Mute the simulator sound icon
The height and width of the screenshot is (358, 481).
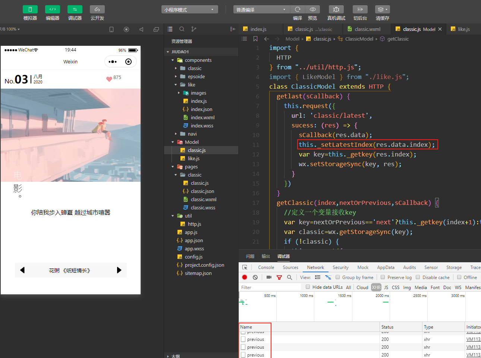pos(141,29)
